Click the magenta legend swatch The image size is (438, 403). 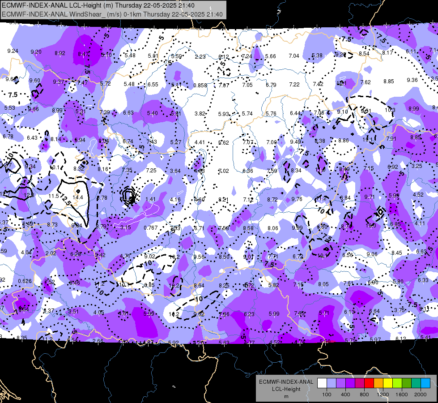click(360, 383)
